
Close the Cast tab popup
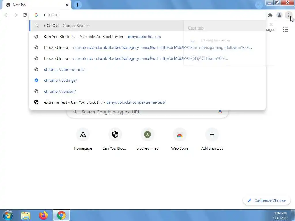271,24
